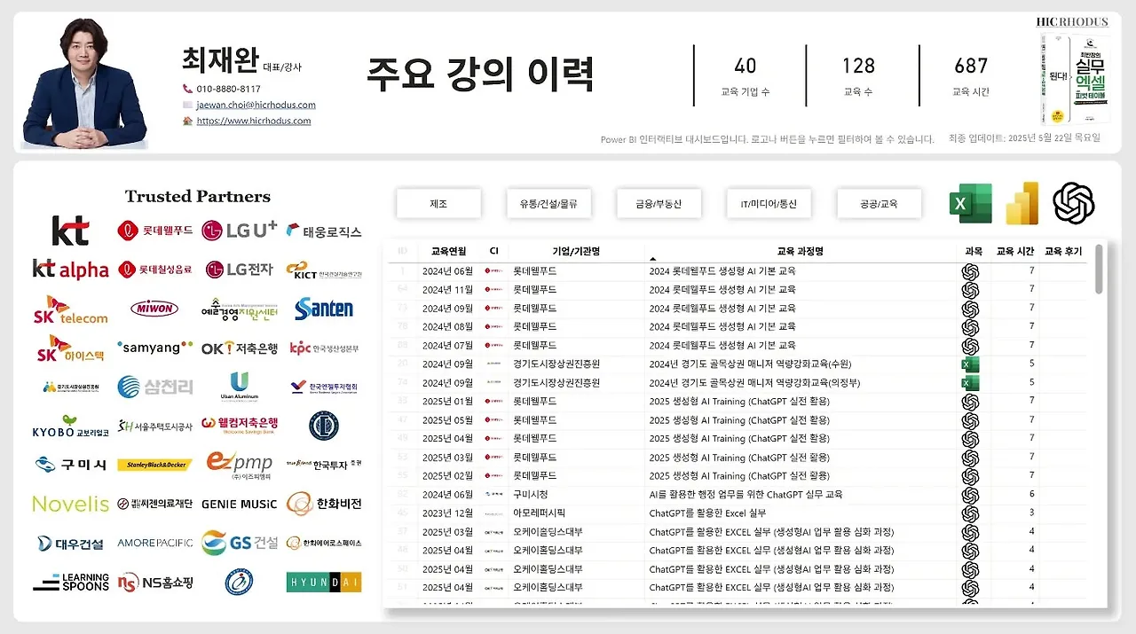The height and width of the screenshot is (634, 1136).
Task: Filter by 제조 industry button
Action: point(438,204)
